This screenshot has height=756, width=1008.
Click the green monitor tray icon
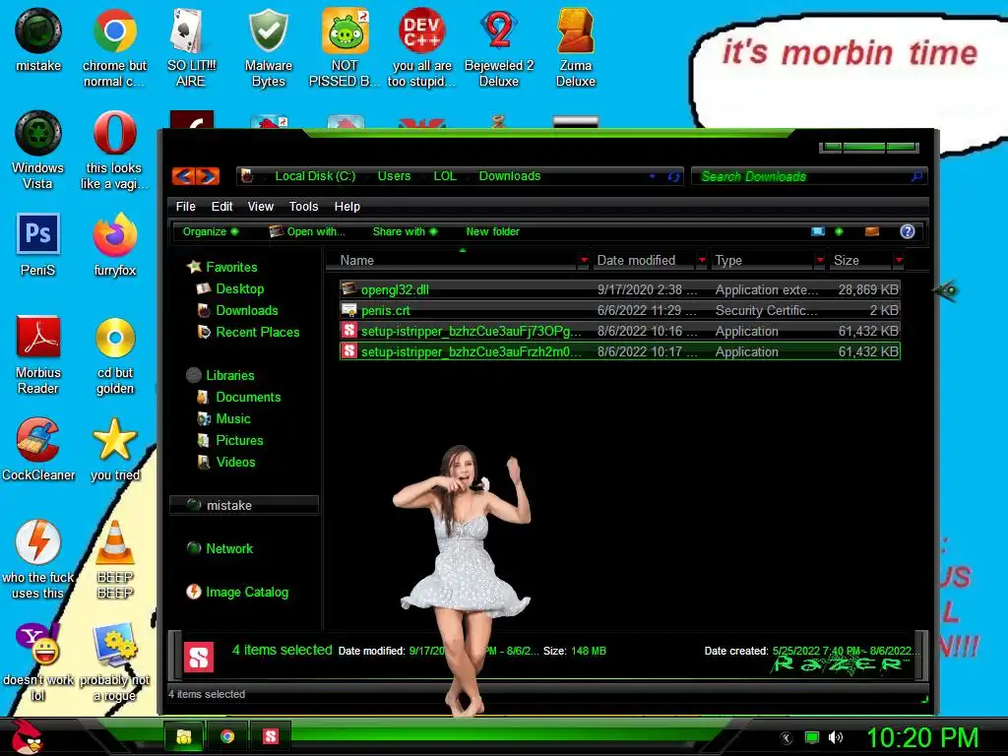(812, 737)
